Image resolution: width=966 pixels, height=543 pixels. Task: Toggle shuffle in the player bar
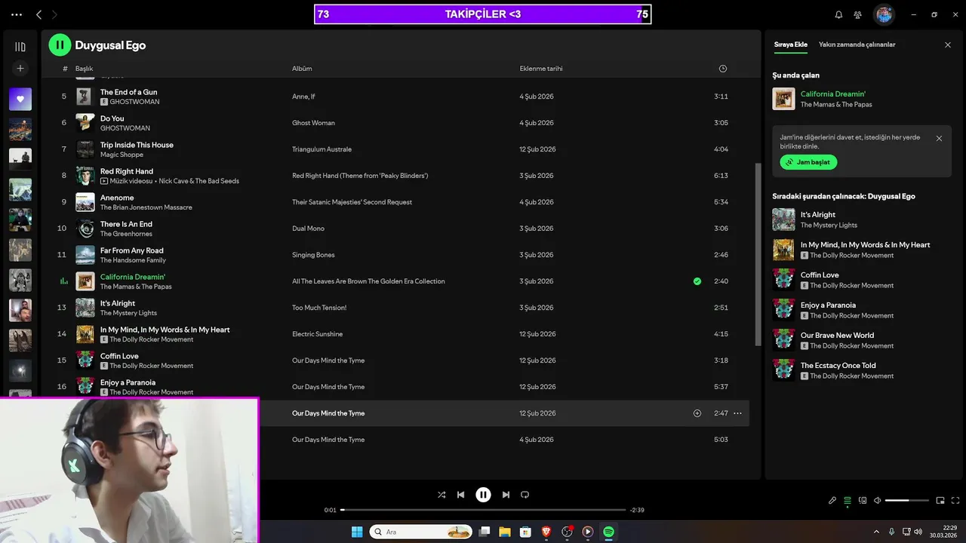441,495
